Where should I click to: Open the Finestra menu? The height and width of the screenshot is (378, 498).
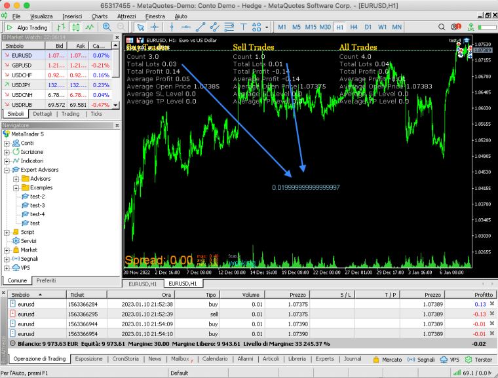pyautogui.click(x=155, y=16)
